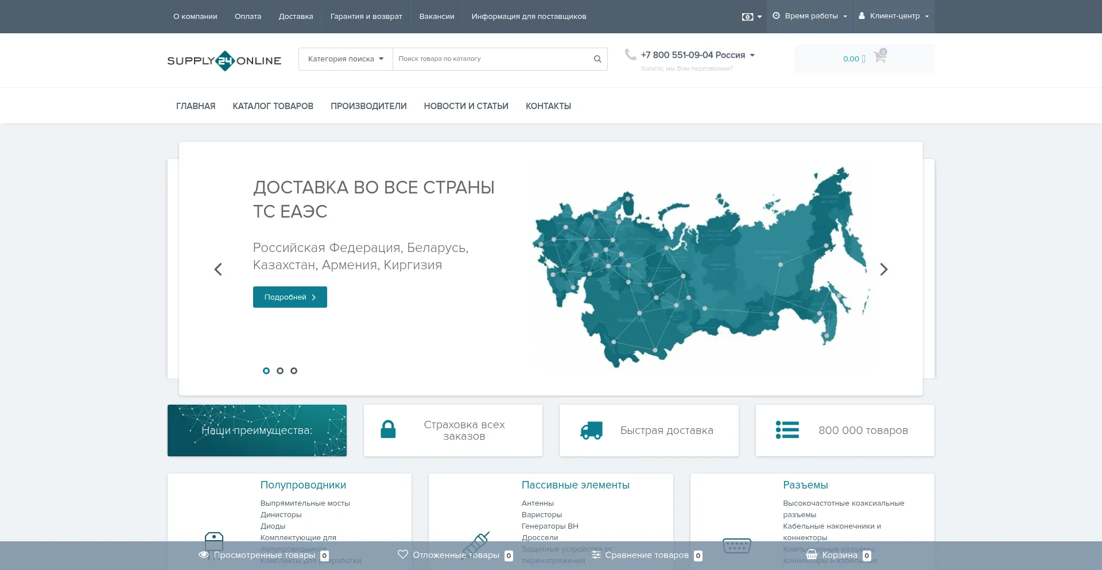
Task: Click the eye icon for viewed products
Action: (203, 555)
